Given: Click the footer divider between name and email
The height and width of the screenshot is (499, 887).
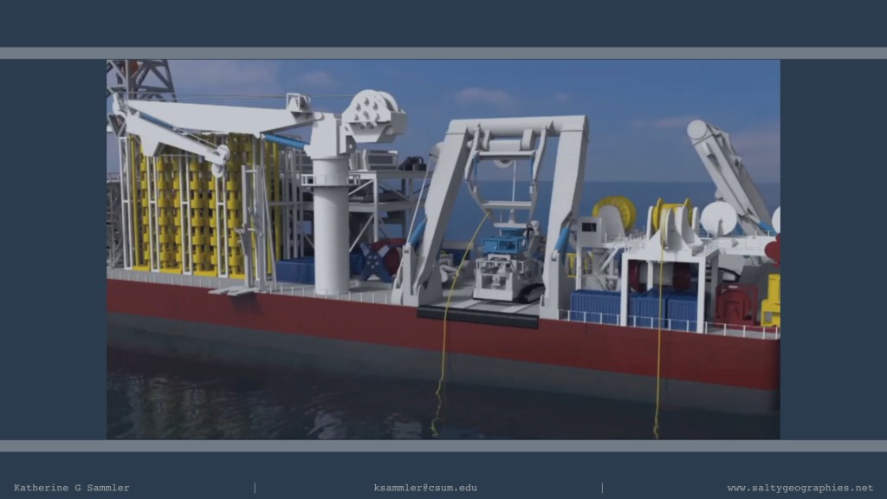Looking at the screenshot, I should point(254,488).
